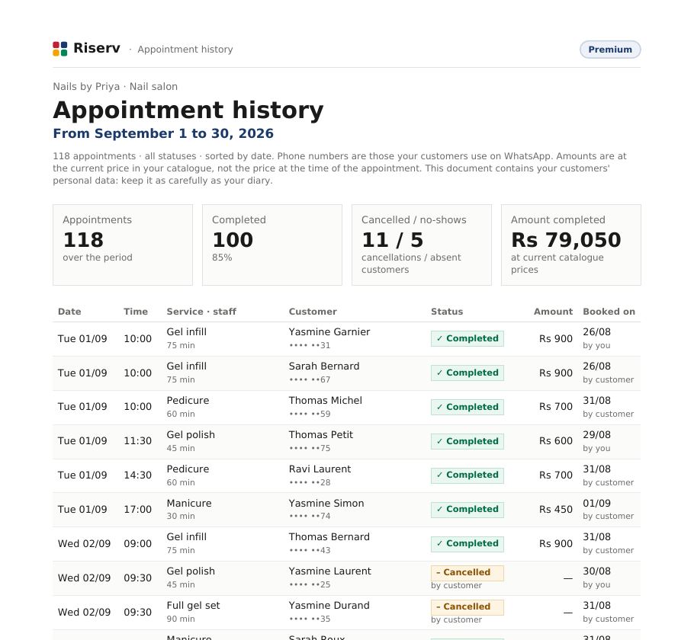Click the 17:00 time in Yasmine Simon's row
This screenshot has height=640, width=694.
(x=137, y=510)
